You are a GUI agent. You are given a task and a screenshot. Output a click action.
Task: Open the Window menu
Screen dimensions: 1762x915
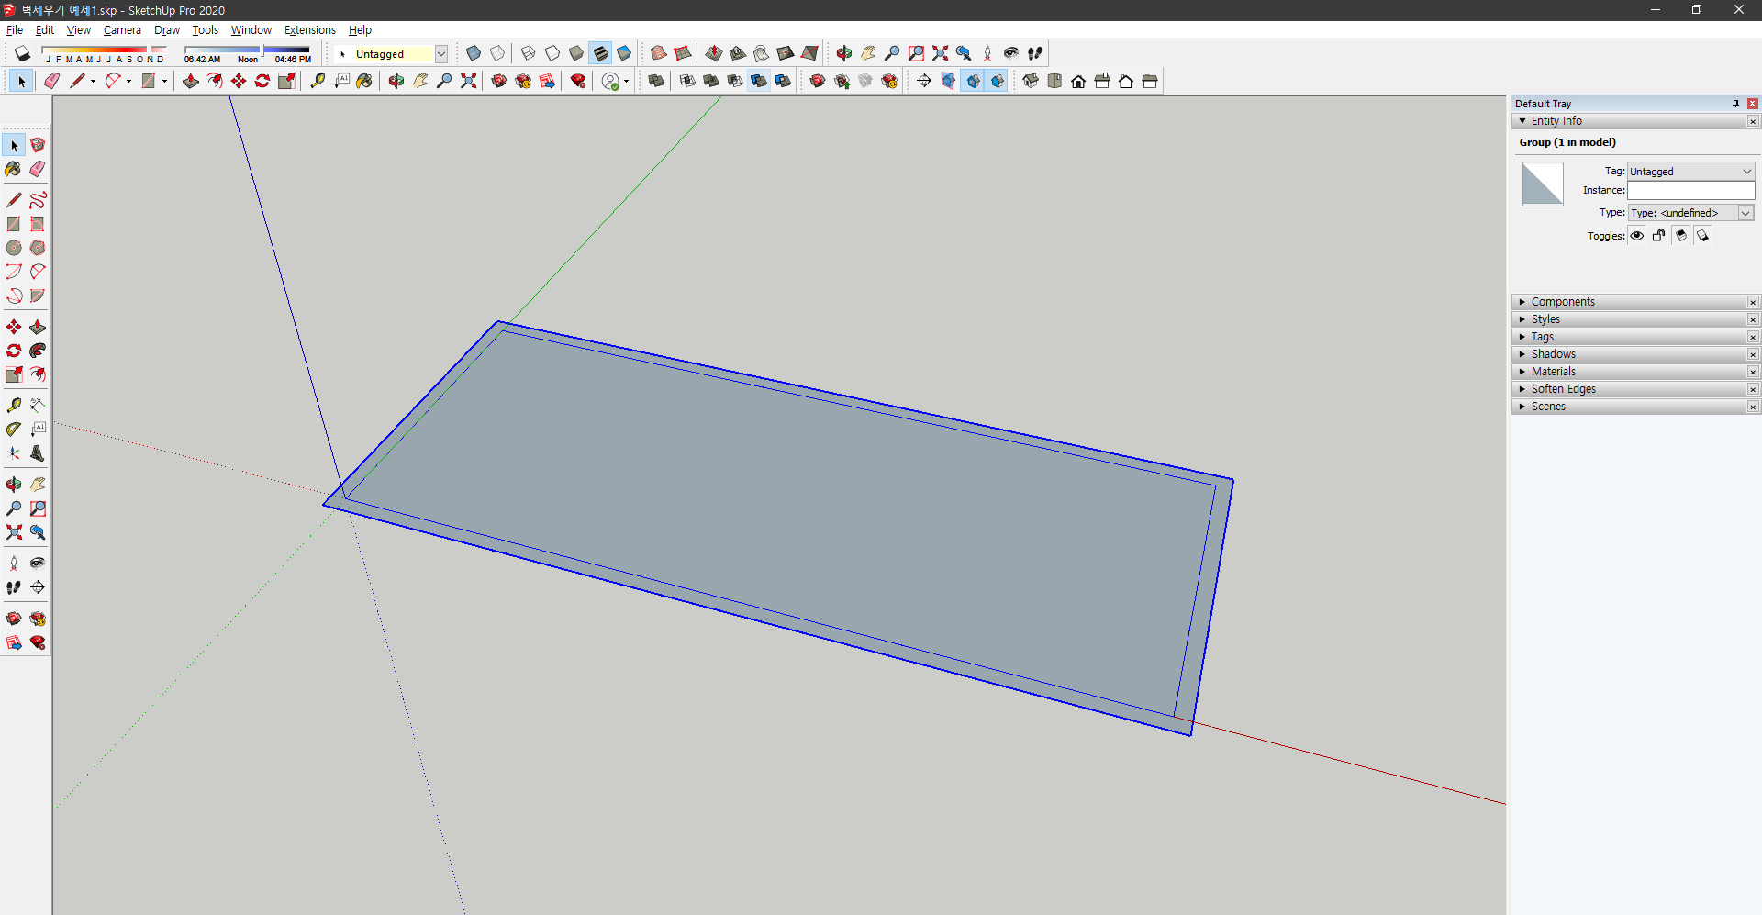click(251, 30)
